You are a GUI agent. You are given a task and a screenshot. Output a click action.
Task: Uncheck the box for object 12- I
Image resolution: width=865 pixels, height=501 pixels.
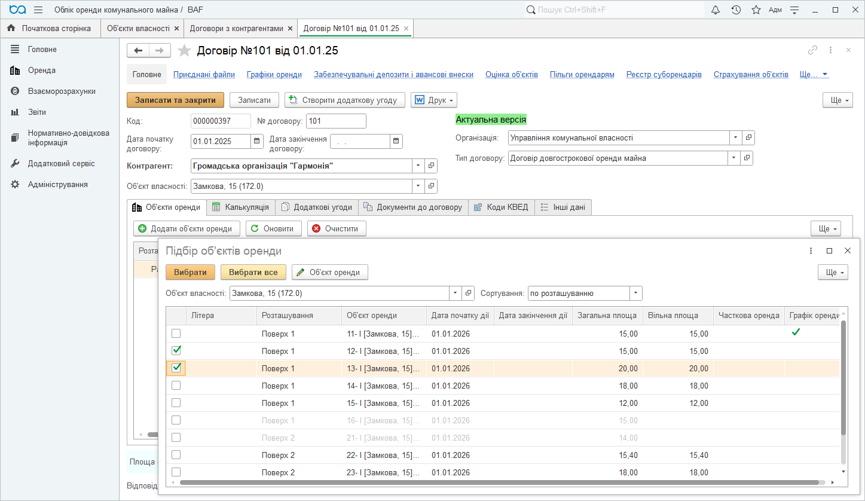tap(176, 351)
